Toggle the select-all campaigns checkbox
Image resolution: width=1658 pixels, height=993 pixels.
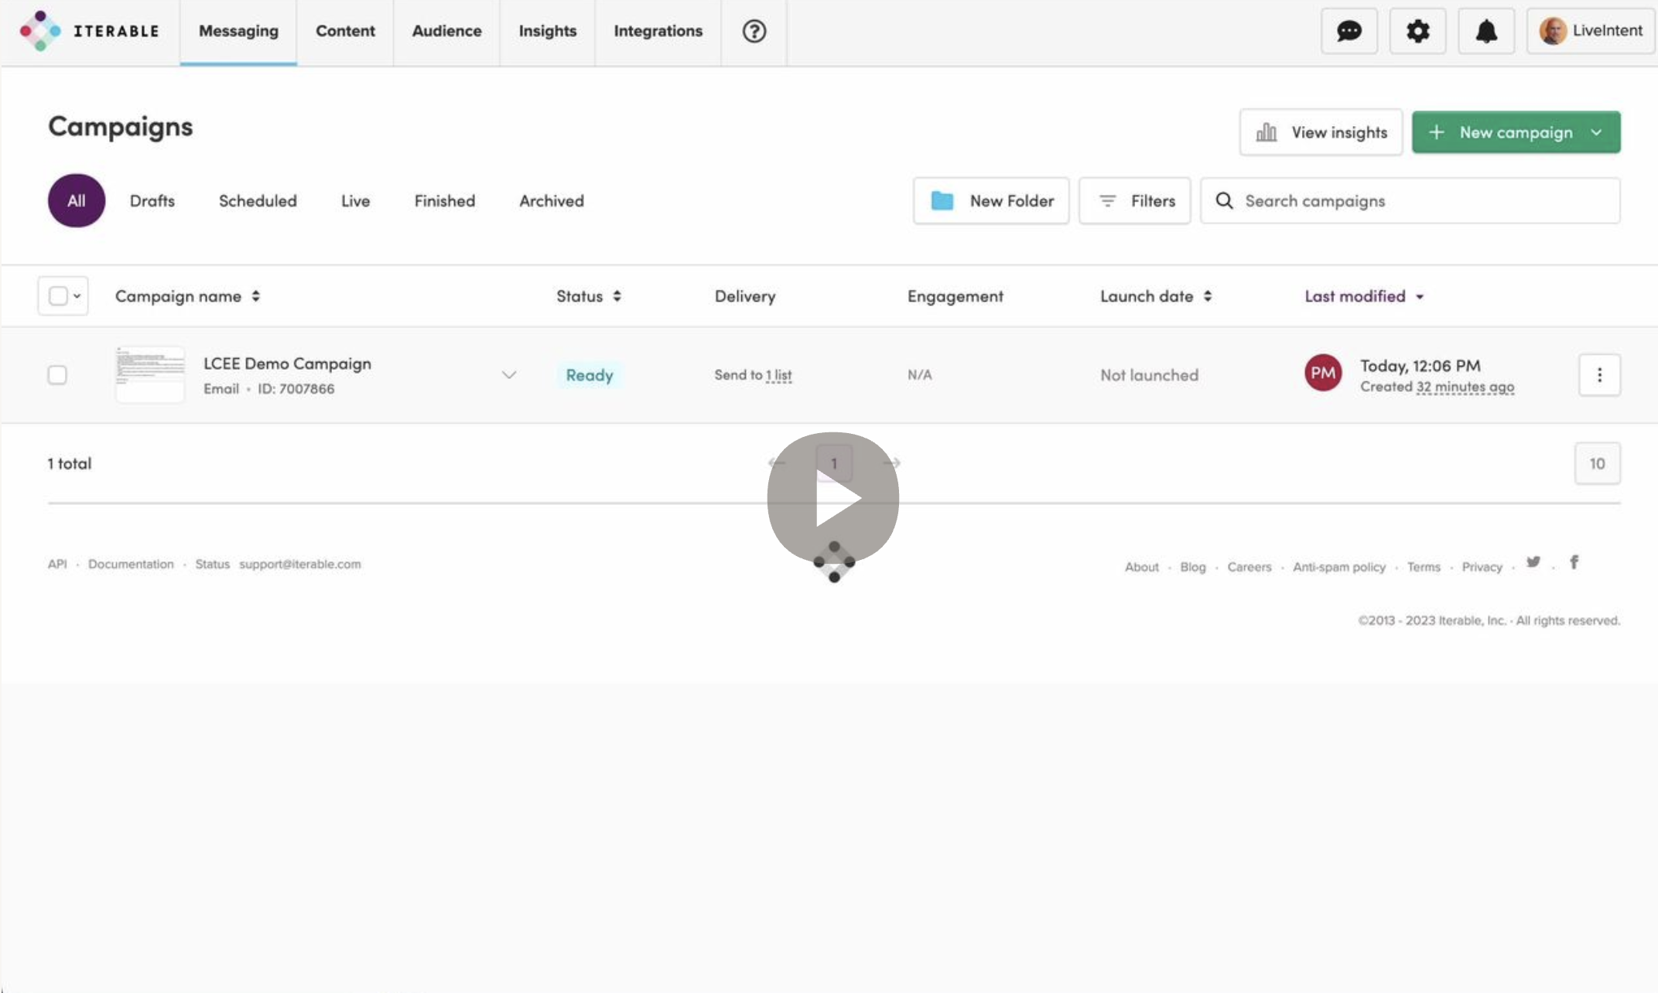(x=57, y=296)
